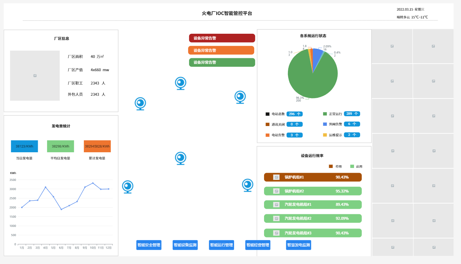
Task: Click the black 电站总数 legend swatch
Action: (267, 114)
